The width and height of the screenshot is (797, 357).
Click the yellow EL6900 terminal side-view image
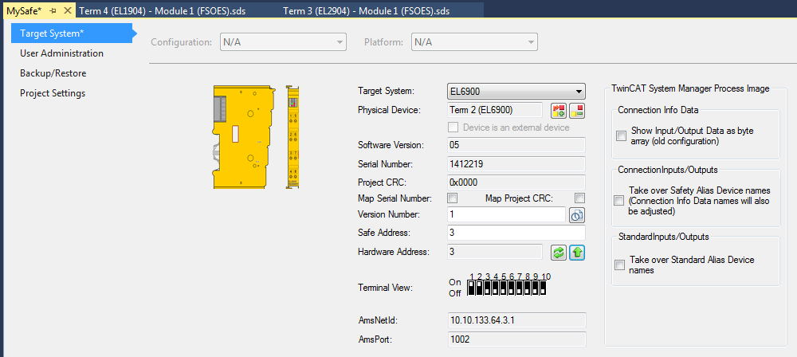pos(243,137)
